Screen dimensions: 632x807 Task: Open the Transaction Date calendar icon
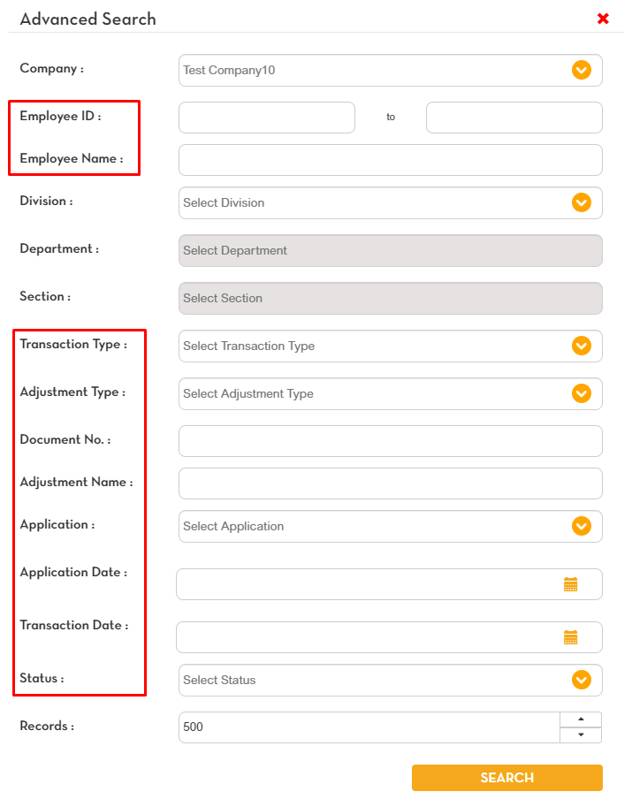[570, 637]
